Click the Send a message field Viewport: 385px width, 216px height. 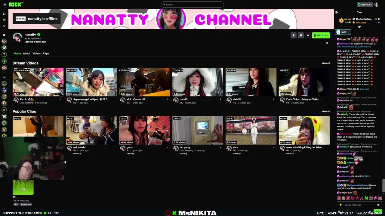[x=359, y=205]
